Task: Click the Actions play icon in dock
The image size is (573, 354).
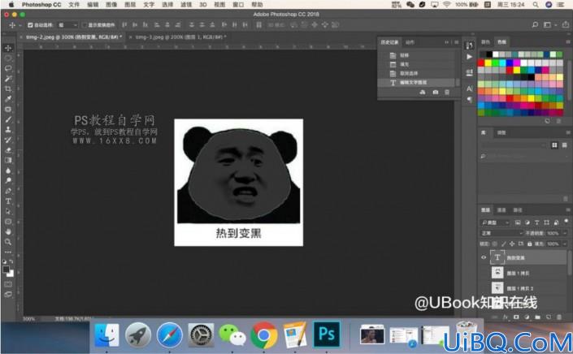Action: coord(469,57)
